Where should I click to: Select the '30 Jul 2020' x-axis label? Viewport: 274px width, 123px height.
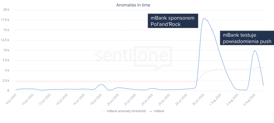(x=199, y=100)
